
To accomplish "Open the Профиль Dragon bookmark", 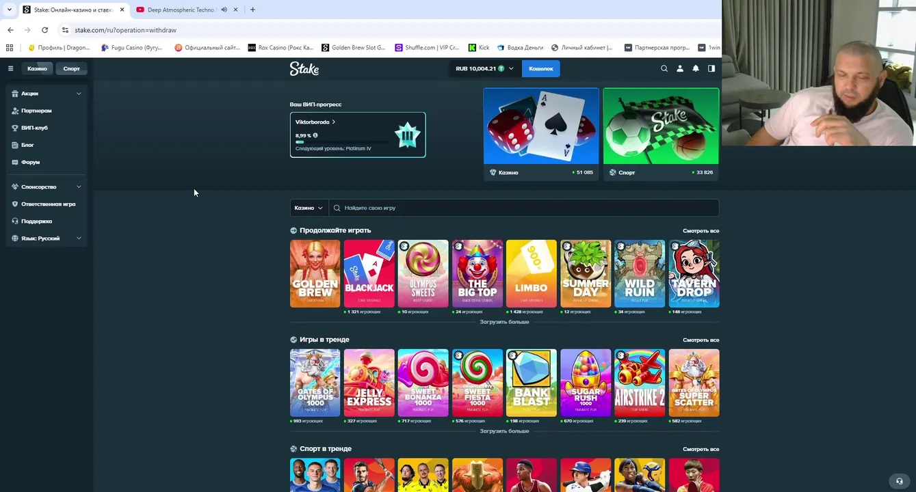I will tap(59, 48).
